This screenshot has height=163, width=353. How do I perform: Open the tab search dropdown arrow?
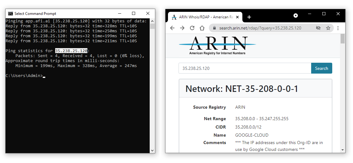click(x=296, y=16)
